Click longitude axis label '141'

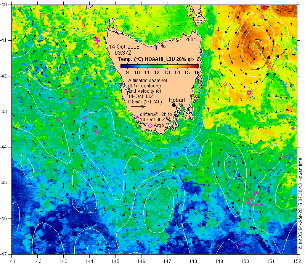pos(12,261)
